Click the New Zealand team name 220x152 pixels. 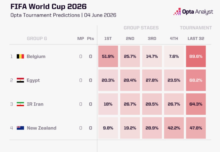point(41,128)
